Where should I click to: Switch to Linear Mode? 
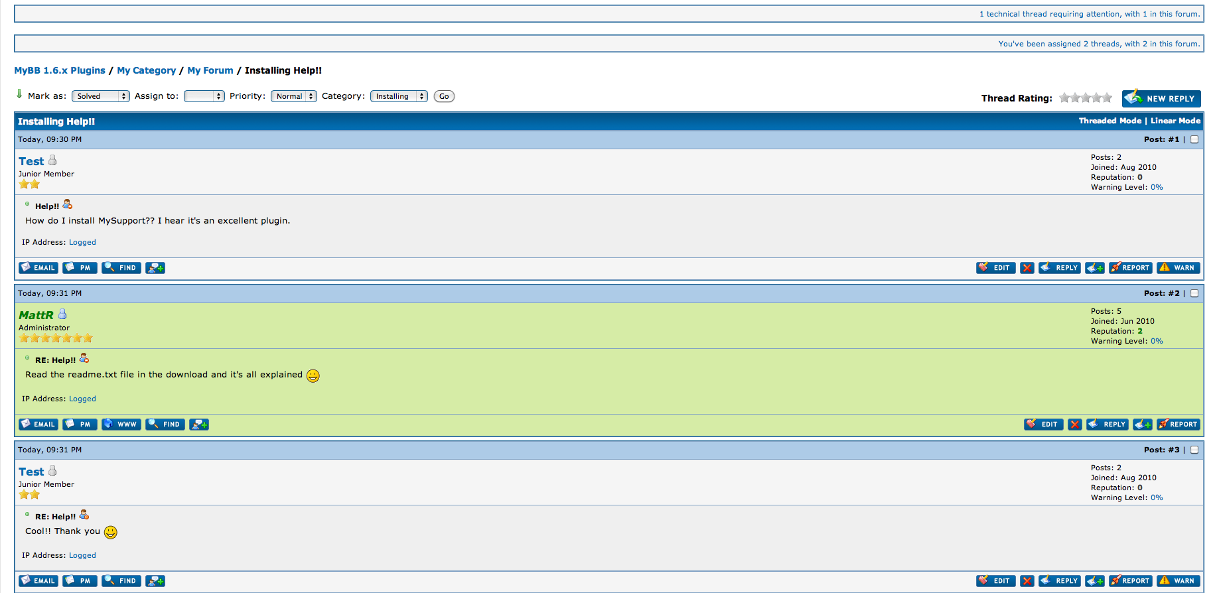click(1175, 121)
